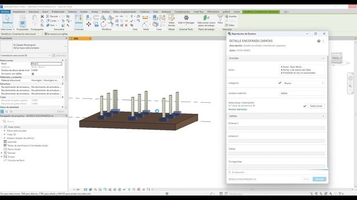The width and height of the screenshot is (357, 200).
Task: Click the Nivel value input field
Action: tap(46, 64)
